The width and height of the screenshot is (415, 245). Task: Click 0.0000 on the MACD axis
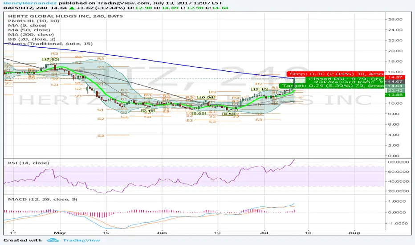(396, 212)
